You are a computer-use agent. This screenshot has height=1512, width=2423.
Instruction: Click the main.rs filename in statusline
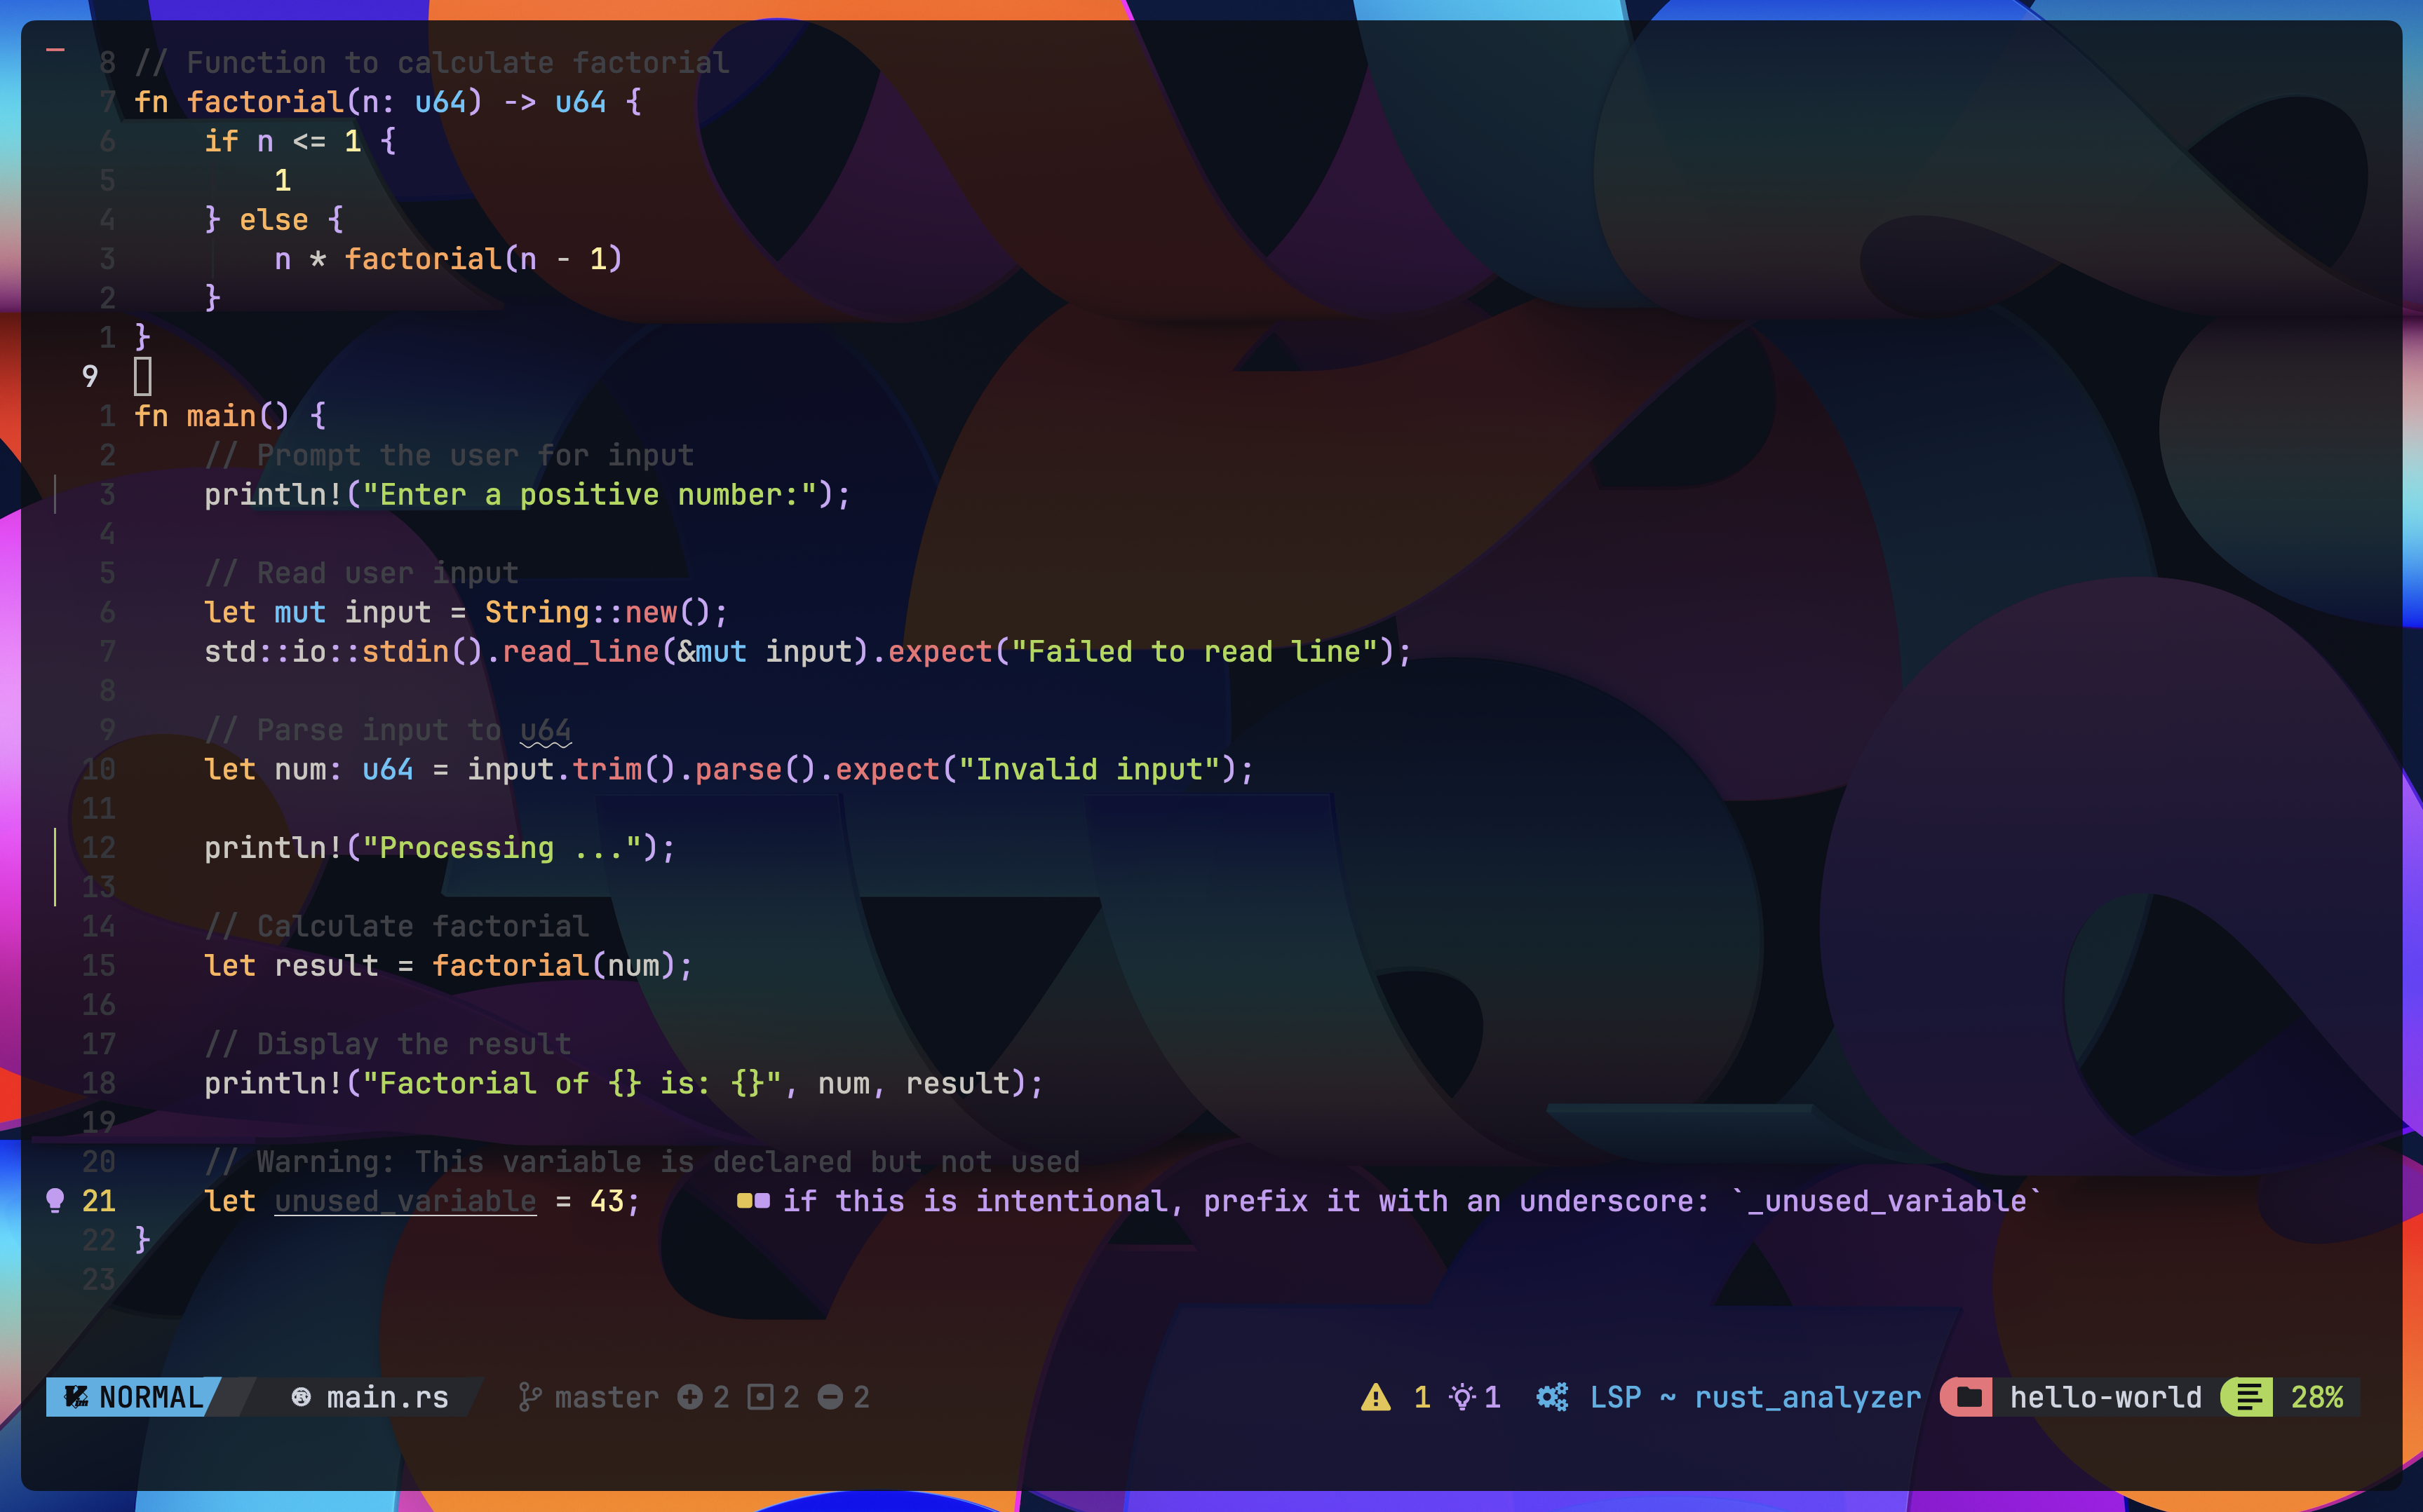(x=387, y=1396)
